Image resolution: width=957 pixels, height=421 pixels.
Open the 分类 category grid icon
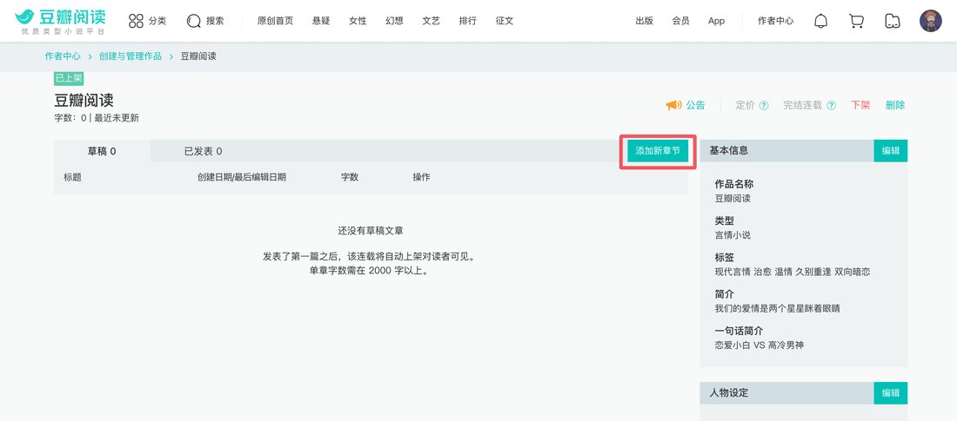pyautogui.click(x=136, y=21)
